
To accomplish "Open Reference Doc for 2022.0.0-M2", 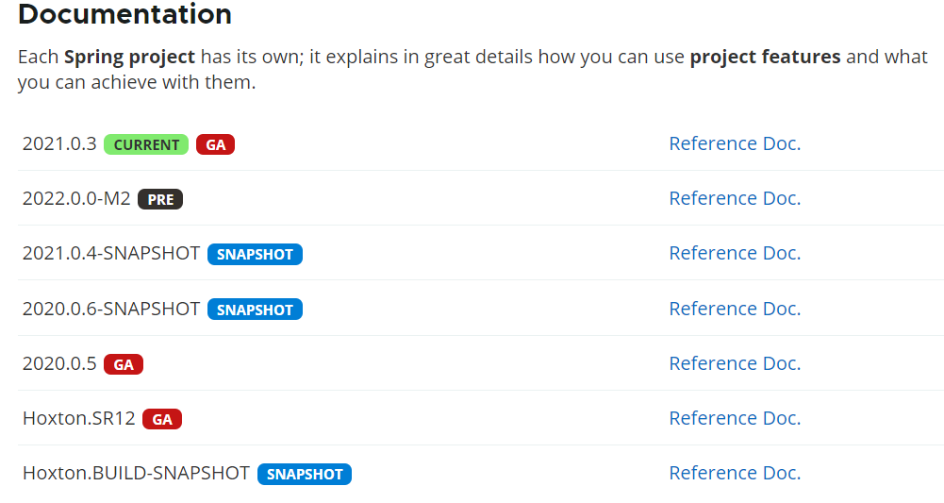I will point(735,198).
